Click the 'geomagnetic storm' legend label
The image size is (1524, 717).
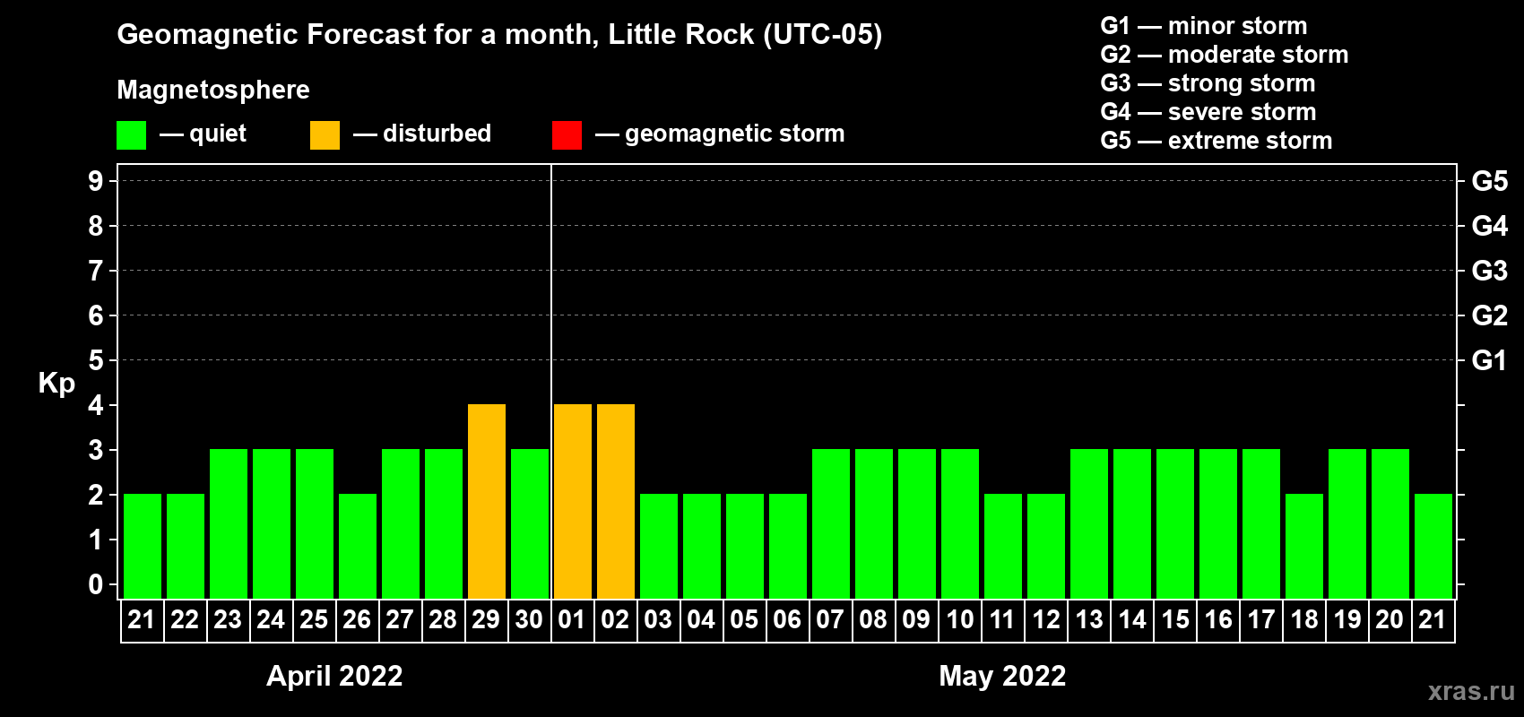(735, 134)
